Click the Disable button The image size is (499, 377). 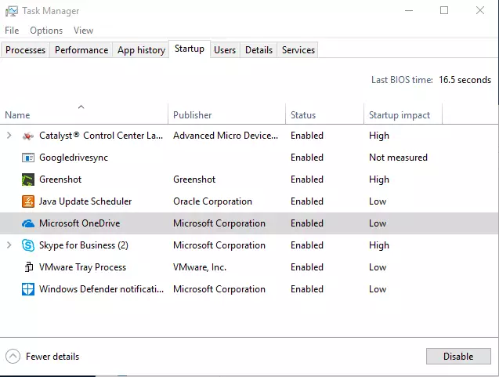[x=458, y=357]
